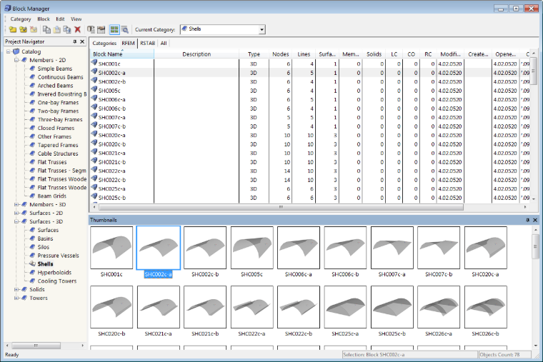The width and height of the screenshot is (543, 362).
Task: Click the SHC007c-a row icon
Action: tap(94, 116)
